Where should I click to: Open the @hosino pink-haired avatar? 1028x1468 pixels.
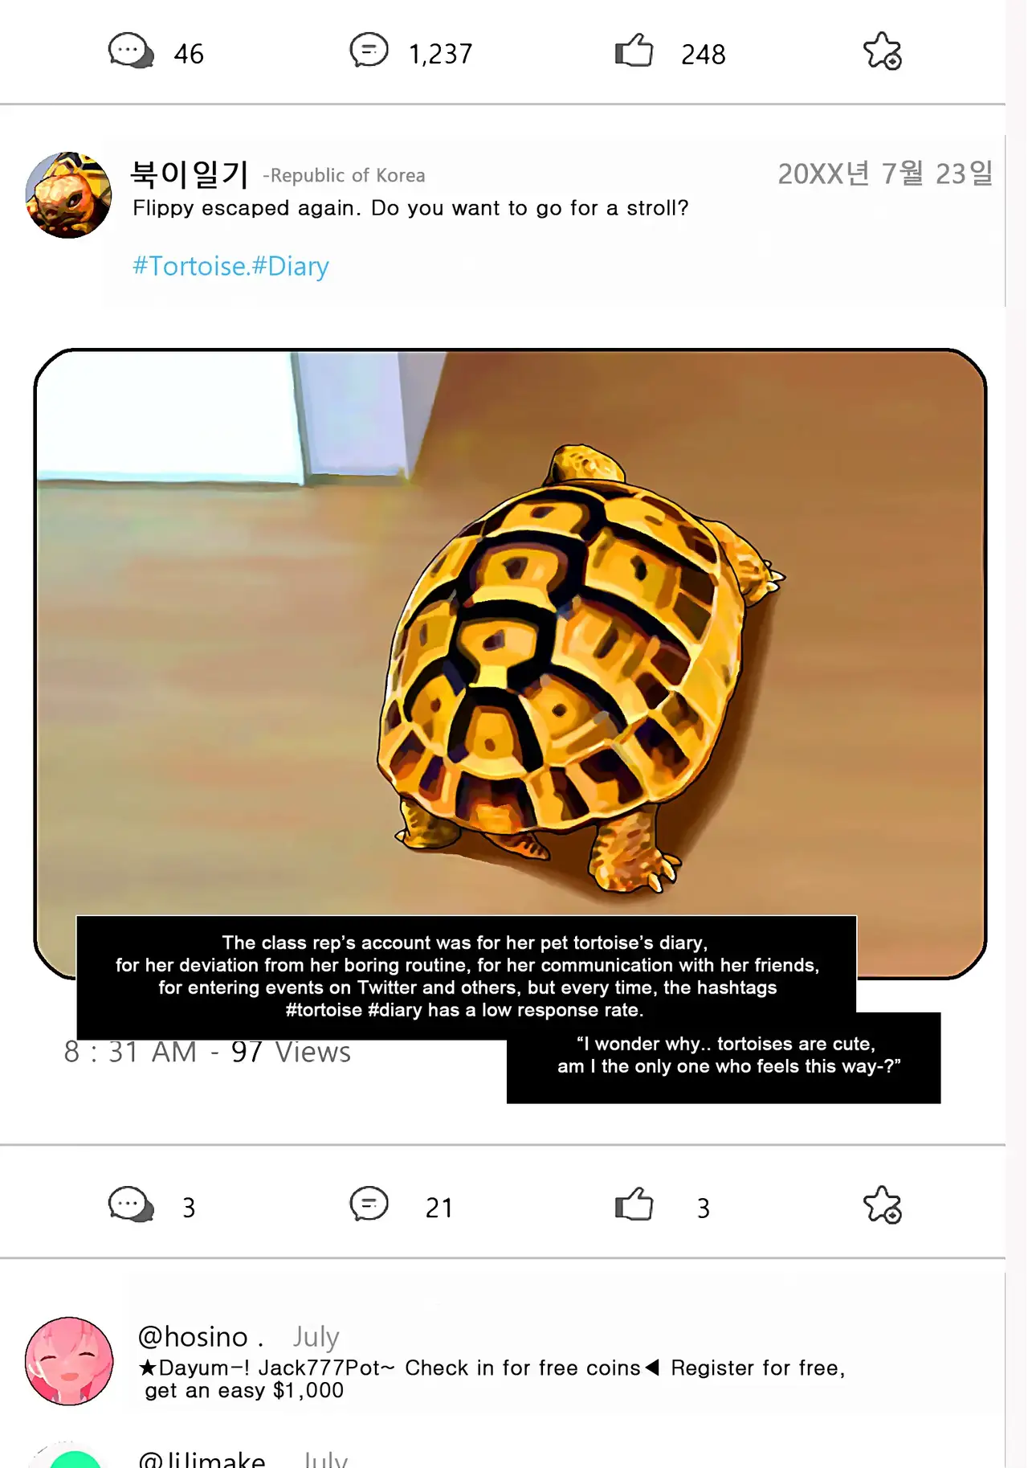(69, 1360)
